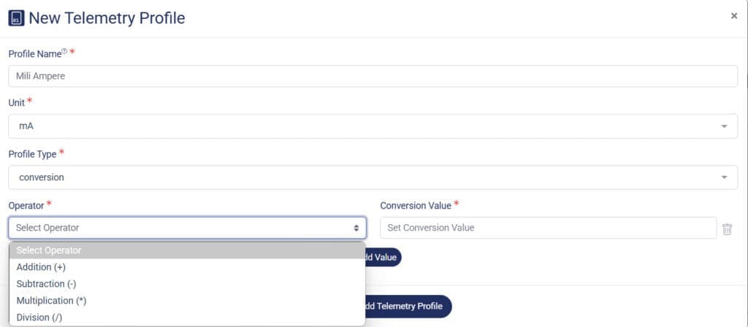The image size is (748, 327).
Task: Click the help icon beside Profile Name
Action: click(64, 51)
